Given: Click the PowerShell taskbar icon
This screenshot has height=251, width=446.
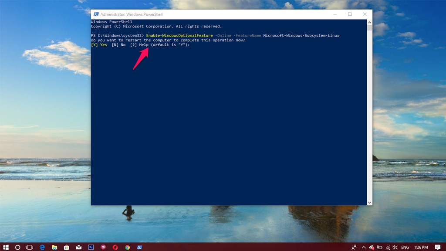Looking at the screenshot, I should pos(139,247).
